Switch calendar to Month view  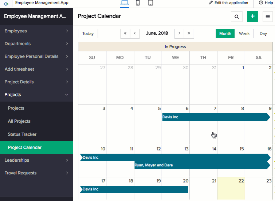pos(225,33)
